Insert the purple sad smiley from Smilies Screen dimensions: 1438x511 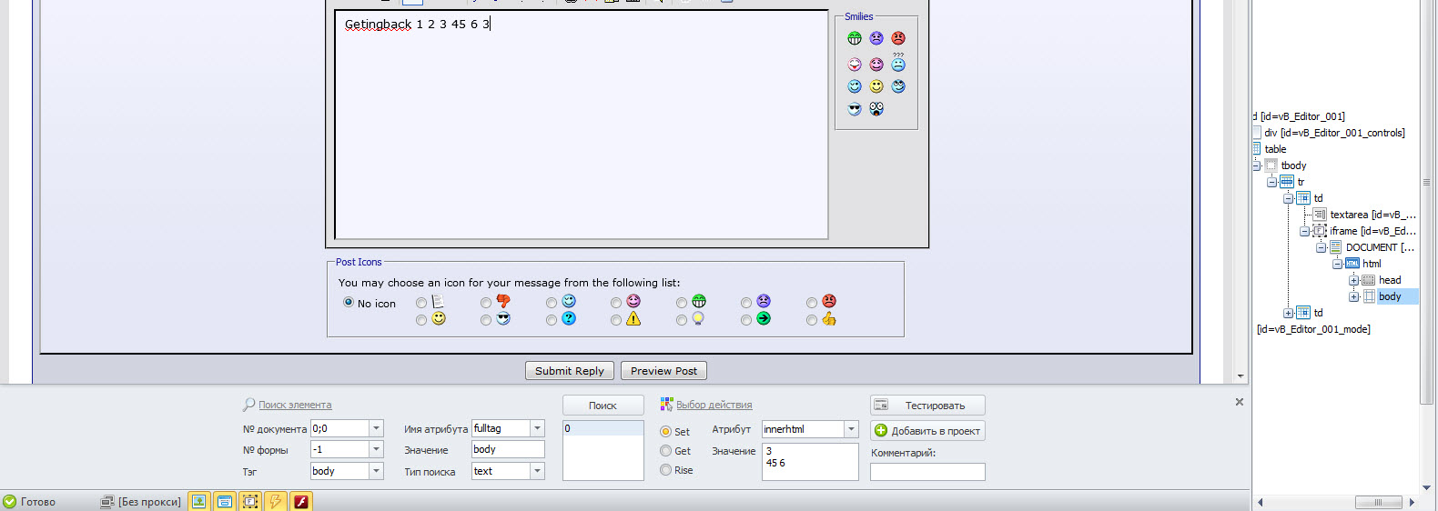876,38
